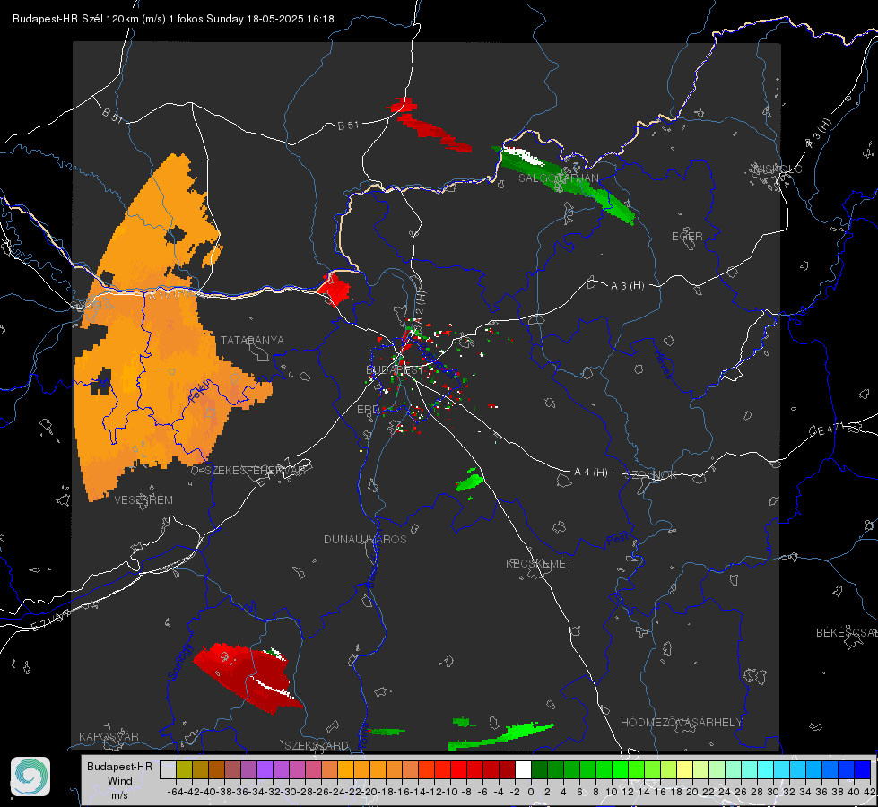Click the Somogy county label
878x807 pixels.
point(180,662)
